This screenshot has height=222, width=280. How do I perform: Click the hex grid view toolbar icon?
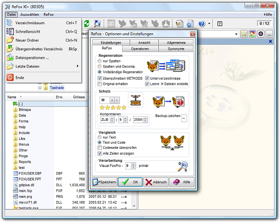111,24
